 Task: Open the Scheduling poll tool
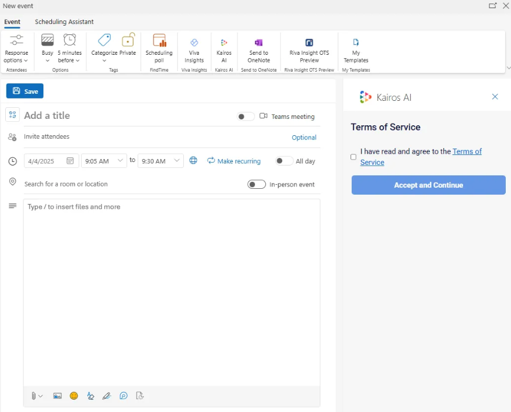159,48
